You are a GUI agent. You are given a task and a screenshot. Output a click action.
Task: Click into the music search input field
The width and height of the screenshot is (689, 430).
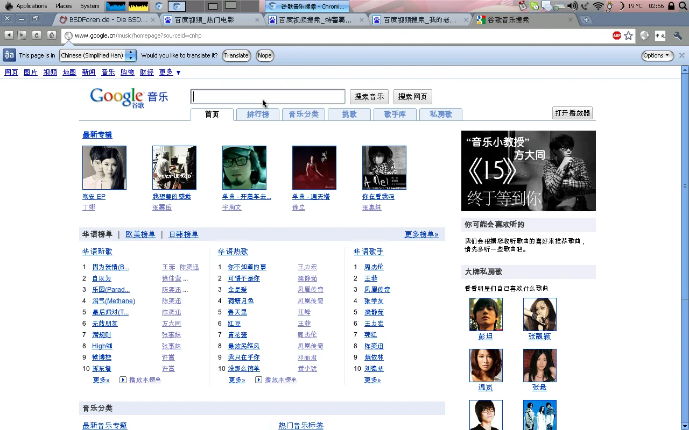tap(268, 97)
